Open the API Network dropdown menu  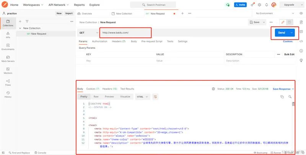[x=59, y=5]
